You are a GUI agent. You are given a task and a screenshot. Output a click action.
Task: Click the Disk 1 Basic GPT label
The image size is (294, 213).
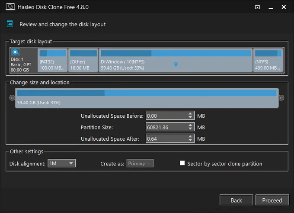21,65
